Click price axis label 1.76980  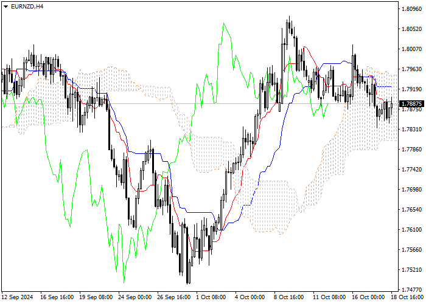(x=411, y=190)
